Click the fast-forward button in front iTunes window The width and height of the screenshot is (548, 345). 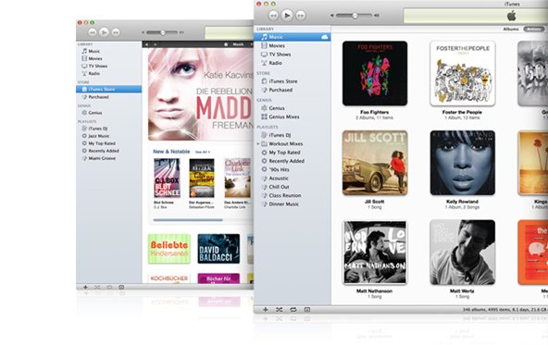pos(301,16)
